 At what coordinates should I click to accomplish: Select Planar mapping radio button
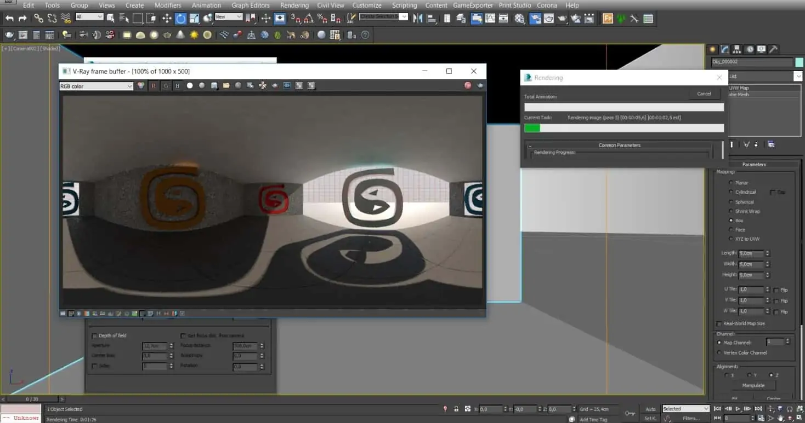[x=731, y=183]
